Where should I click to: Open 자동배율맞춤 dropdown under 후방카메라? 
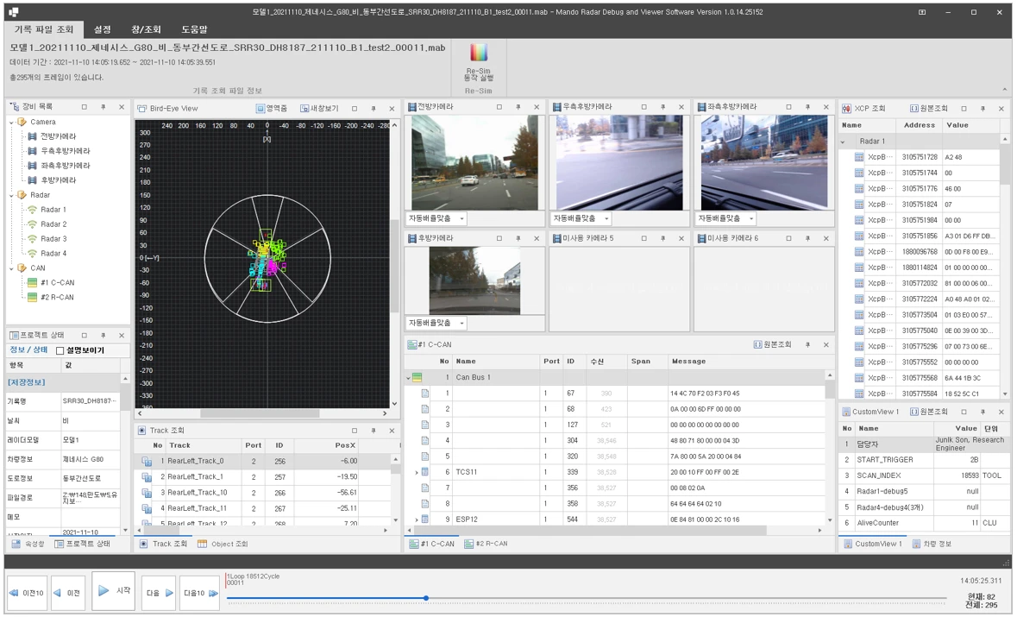461,324
